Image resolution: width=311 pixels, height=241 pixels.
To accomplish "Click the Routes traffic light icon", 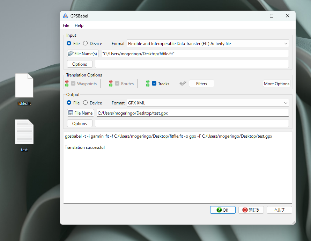I will coord(111,83).
